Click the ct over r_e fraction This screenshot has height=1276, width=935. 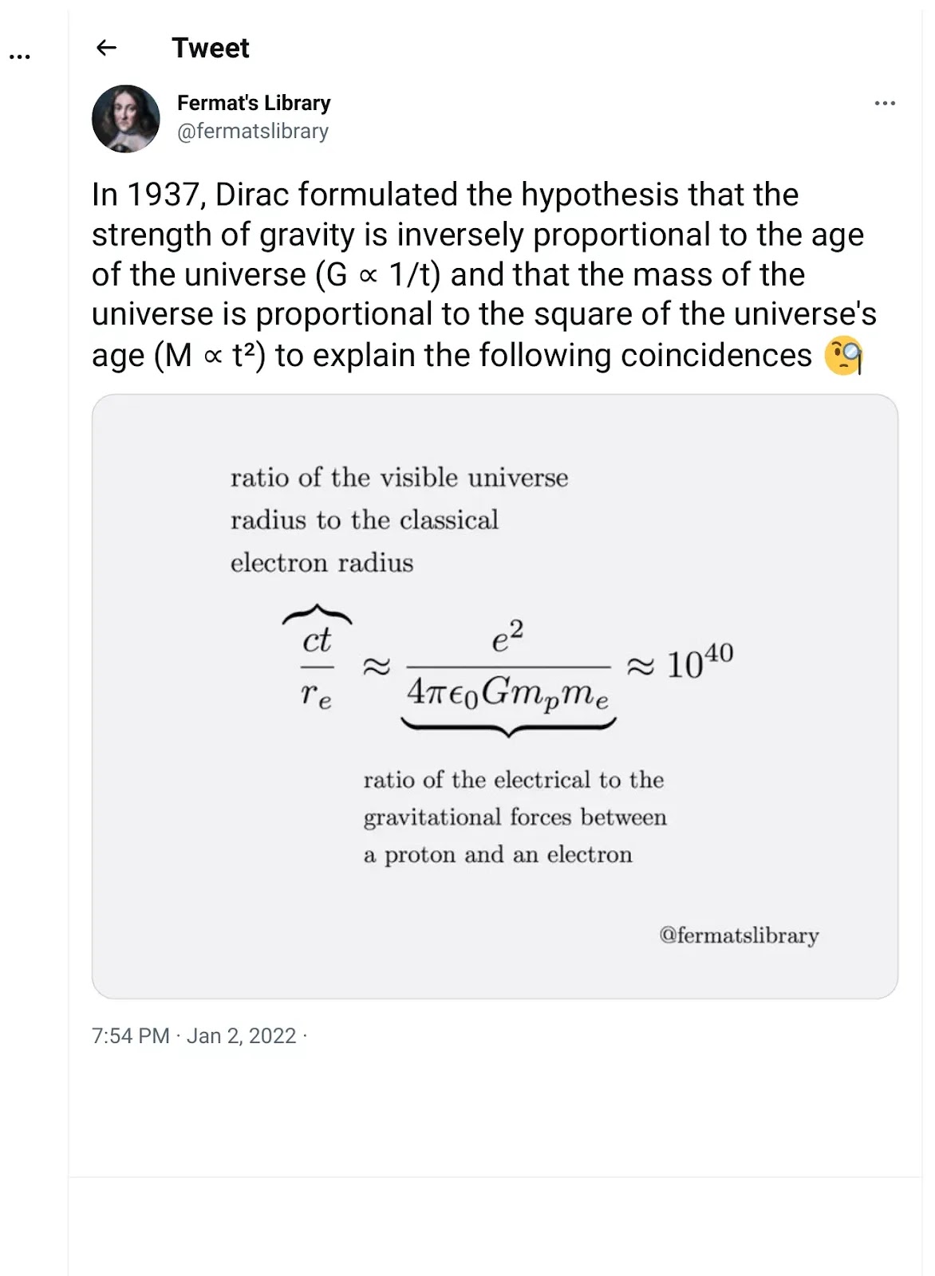tap(317, 668)
